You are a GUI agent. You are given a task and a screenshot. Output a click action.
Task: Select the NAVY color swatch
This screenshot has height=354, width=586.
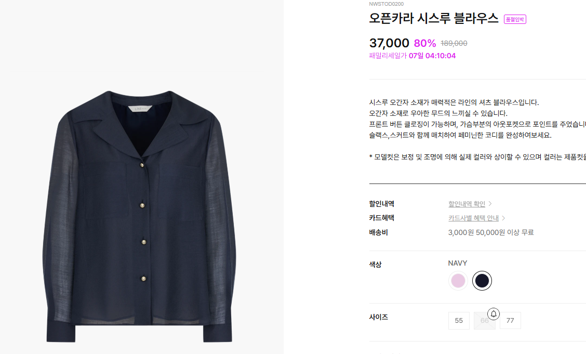coord(482,281)
